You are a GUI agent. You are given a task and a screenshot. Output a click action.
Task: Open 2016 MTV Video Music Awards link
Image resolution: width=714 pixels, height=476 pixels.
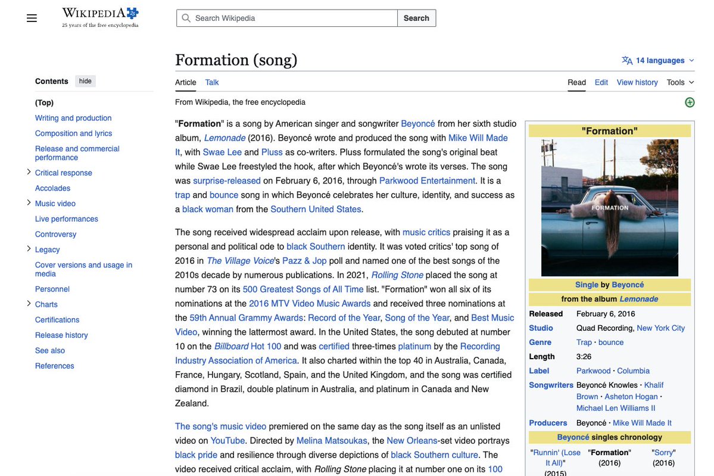point(310,304)
